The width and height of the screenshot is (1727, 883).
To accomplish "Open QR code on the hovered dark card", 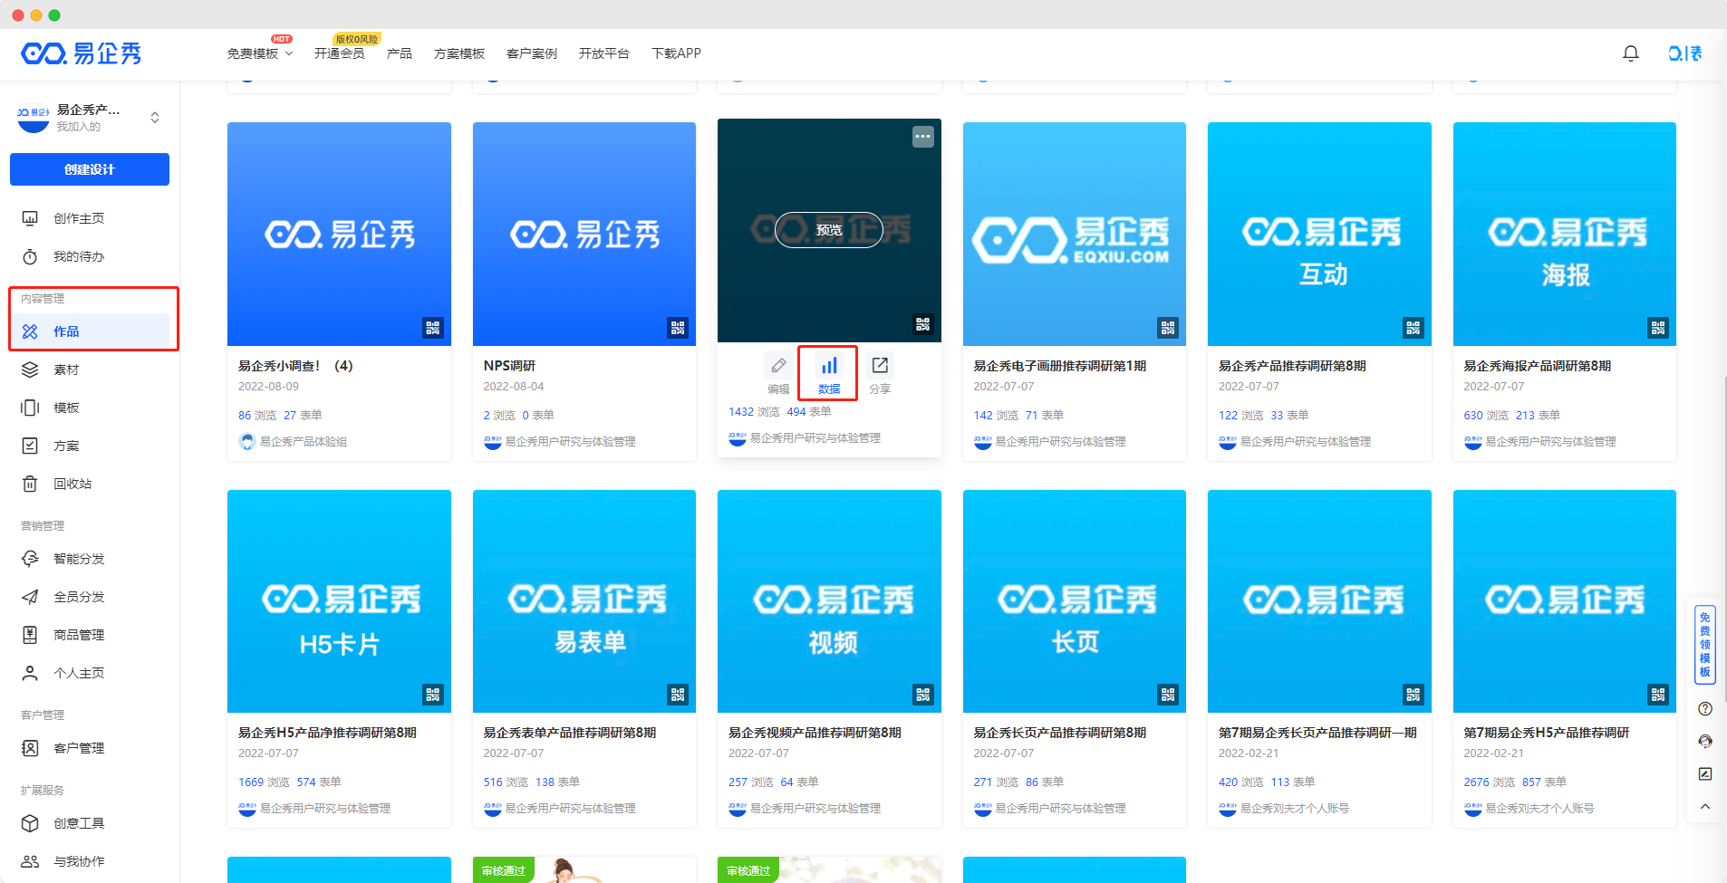I will point(922,324).
